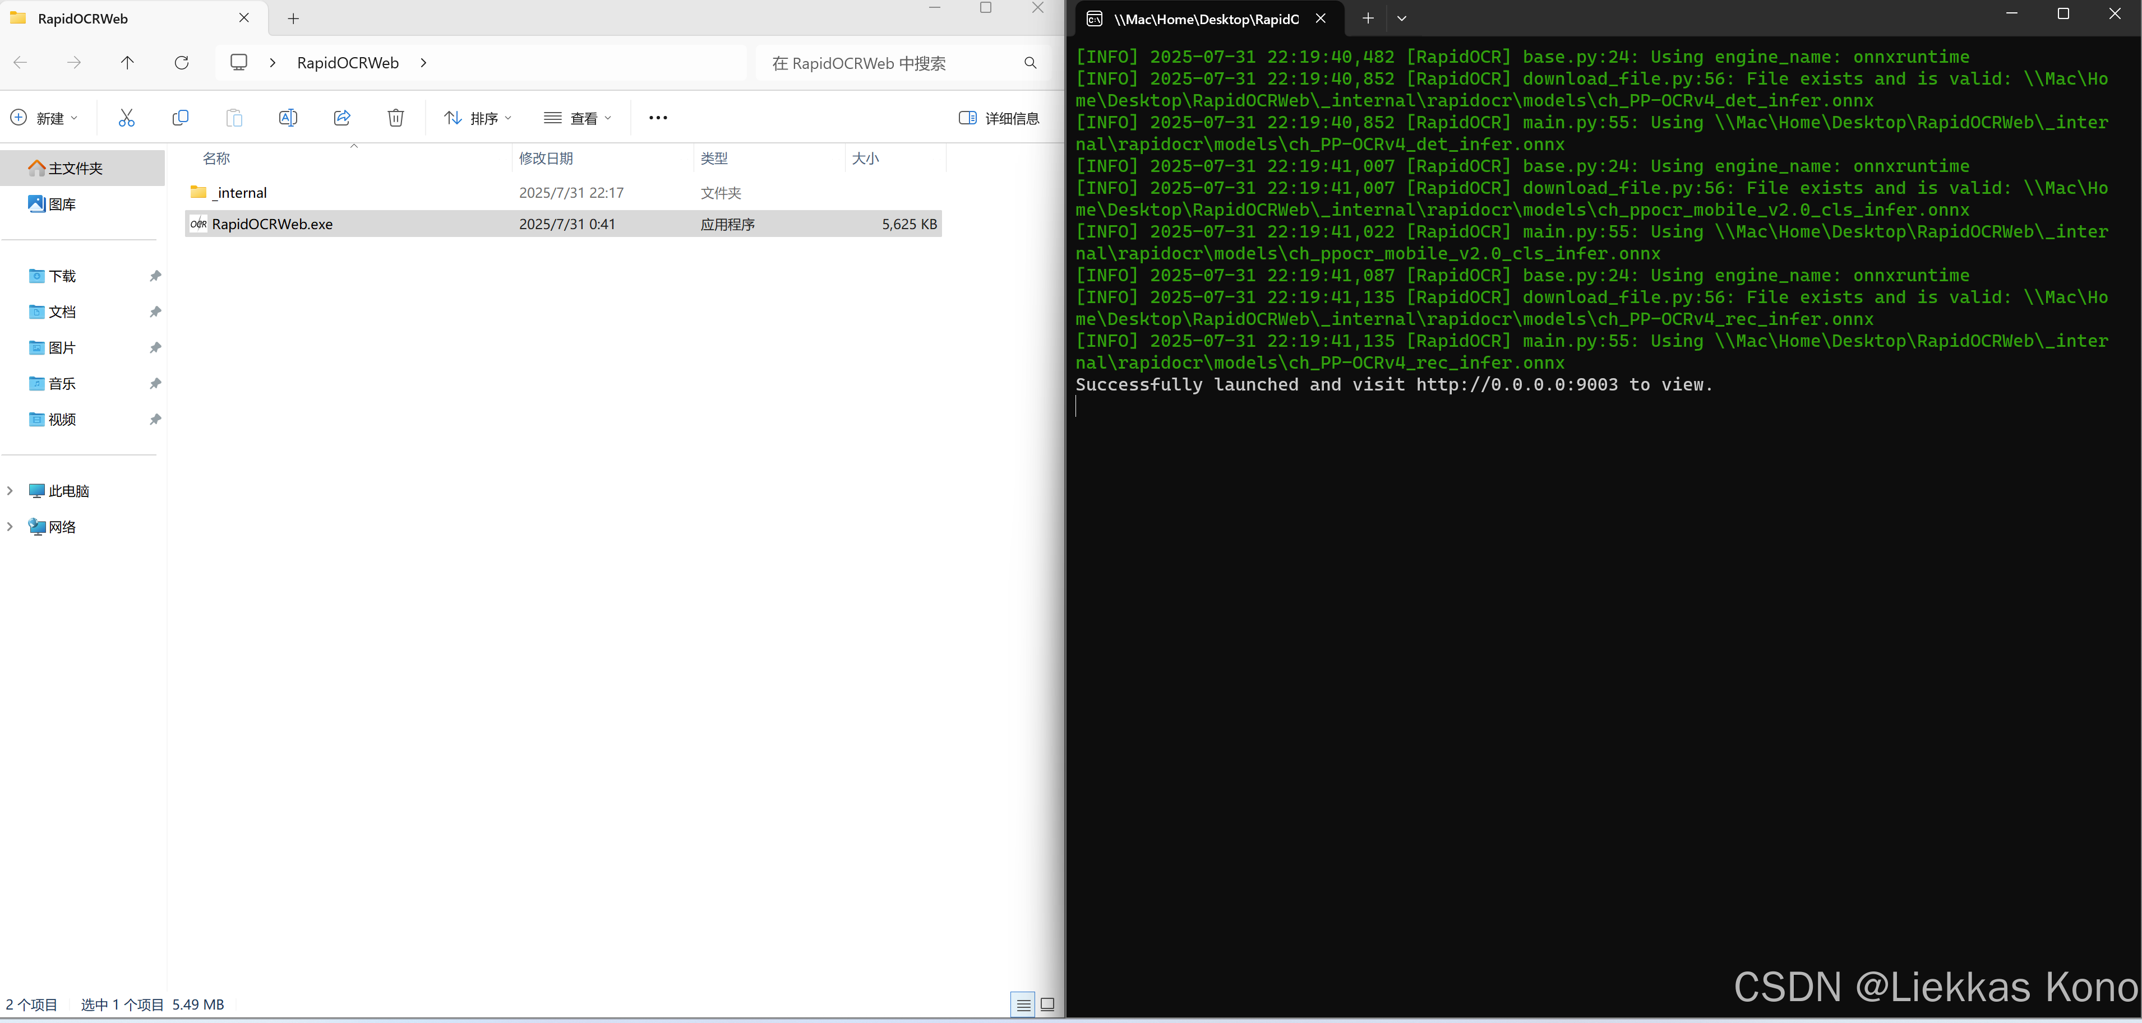Sort by 大小 (Size) column header

(x=866, y=158)
